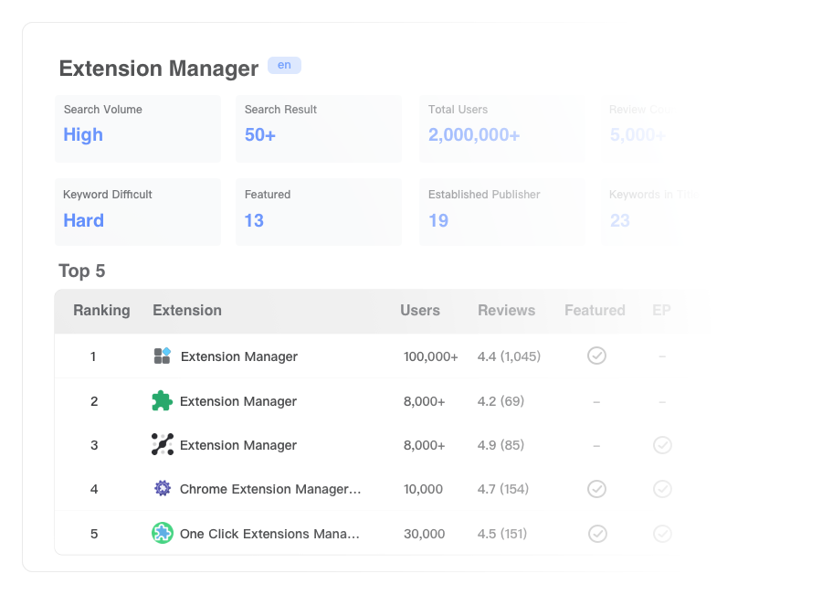
Task: Open the One Click Extensions Mana… entry
Action: click(x=269, y=534)
